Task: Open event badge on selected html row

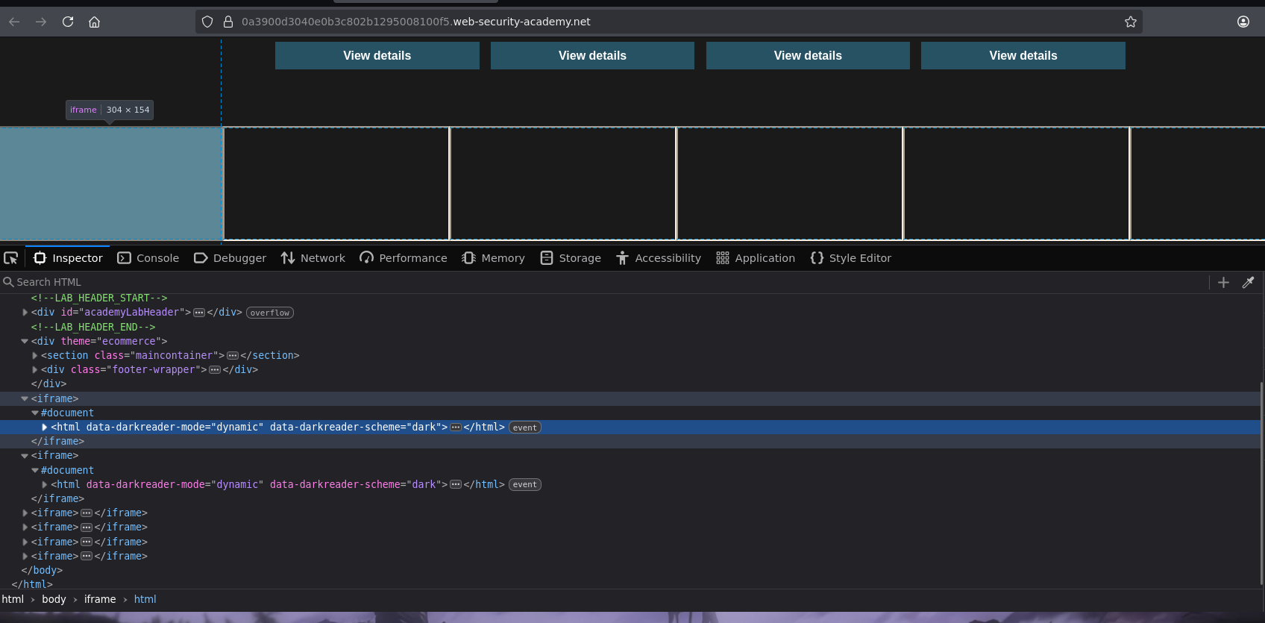Action: (x=525, y=428)
